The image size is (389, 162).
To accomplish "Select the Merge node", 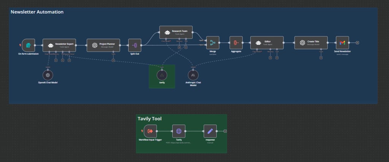I will (213, 43).
